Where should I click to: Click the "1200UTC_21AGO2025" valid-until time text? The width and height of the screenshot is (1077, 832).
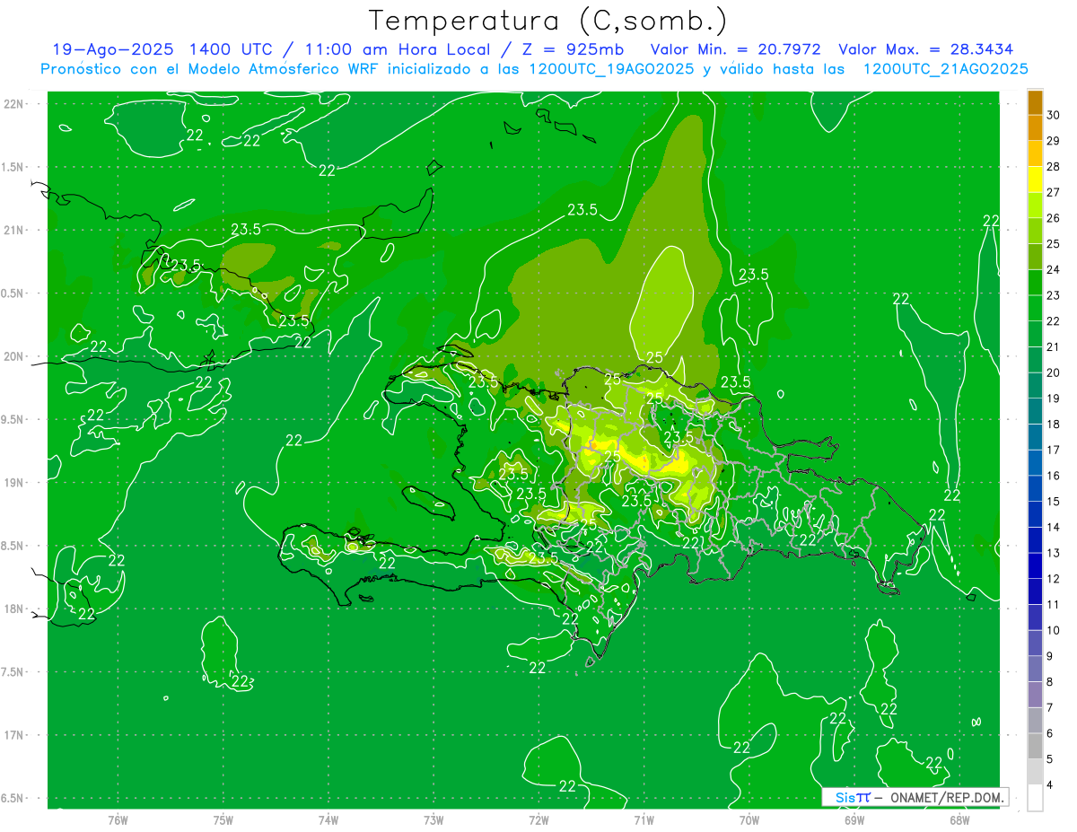tap(945, 69)
